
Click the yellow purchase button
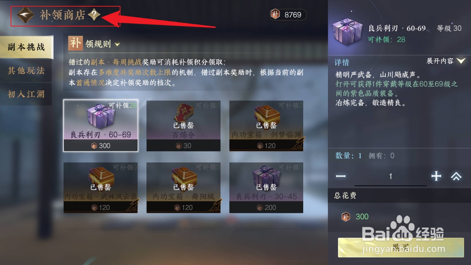[x=401, y=247]
